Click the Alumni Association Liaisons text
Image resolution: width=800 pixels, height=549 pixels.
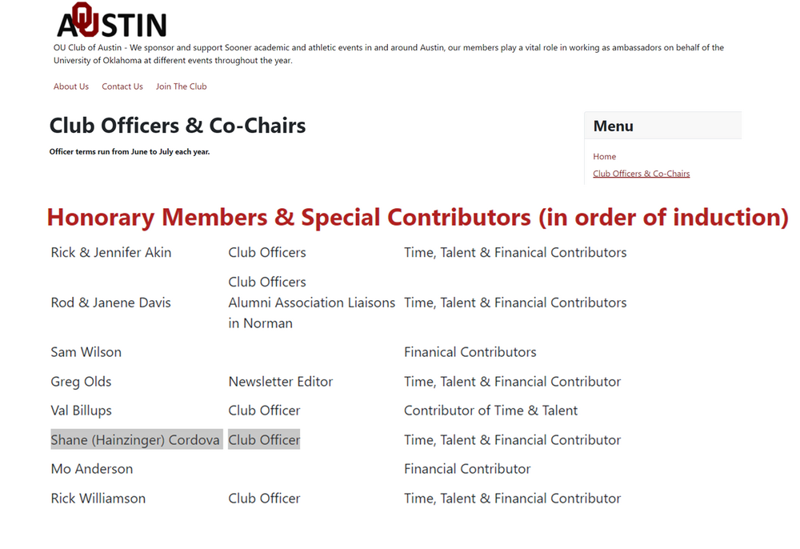pyautogui.click(x=311, y=303)
